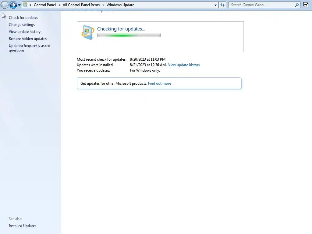
Task: Open View update history in sidebar
Action: coord(25,32)
